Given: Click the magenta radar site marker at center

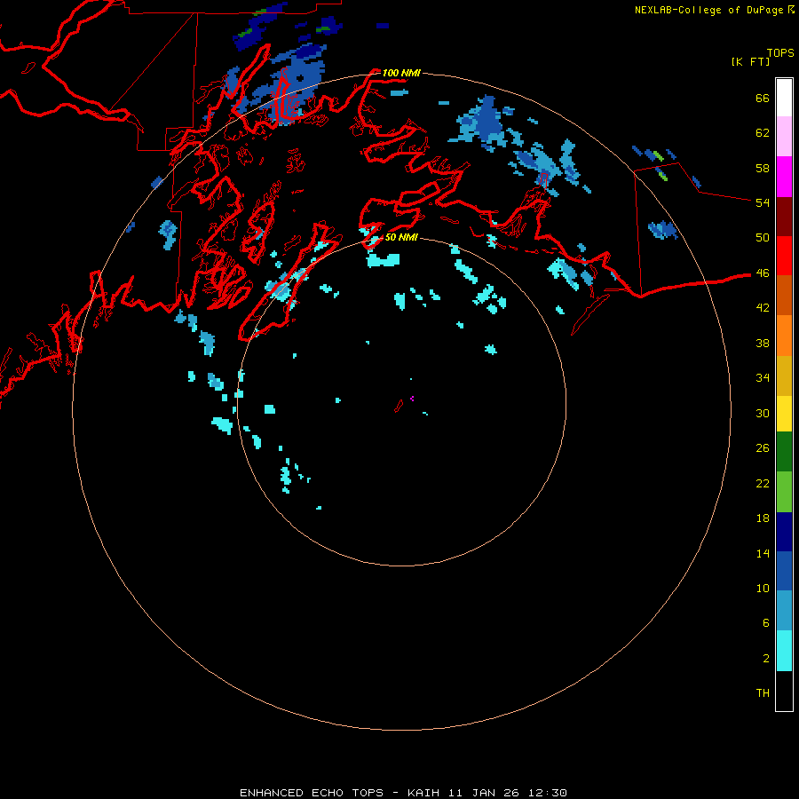Looking at the screenshot, I should [412, 399].
